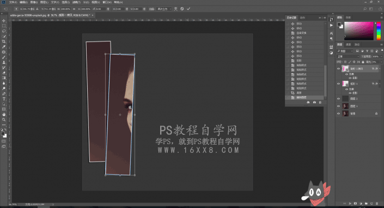Select the Clone Stamp tool
The width and height of the screenshot is (384, 208).
pyautogui.click(x=4, y=62)
